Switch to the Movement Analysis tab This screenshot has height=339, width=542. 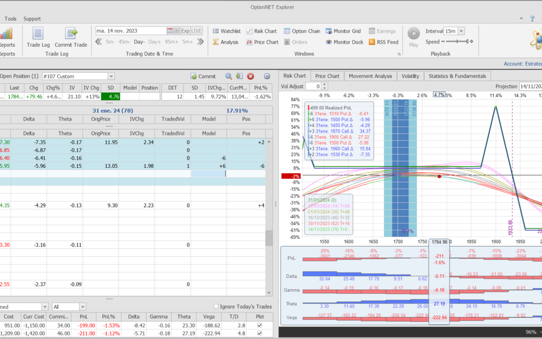point(370,76)
